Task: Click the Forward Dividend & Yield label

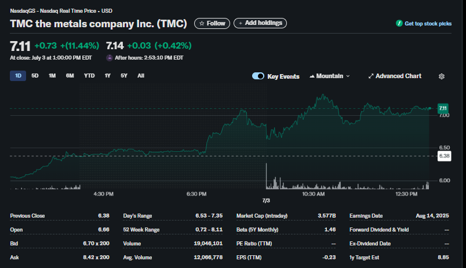Action: [379, 230]
